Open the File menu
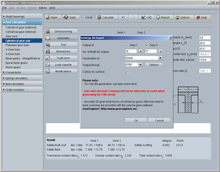The image size is (220, 172). [4, 8]
